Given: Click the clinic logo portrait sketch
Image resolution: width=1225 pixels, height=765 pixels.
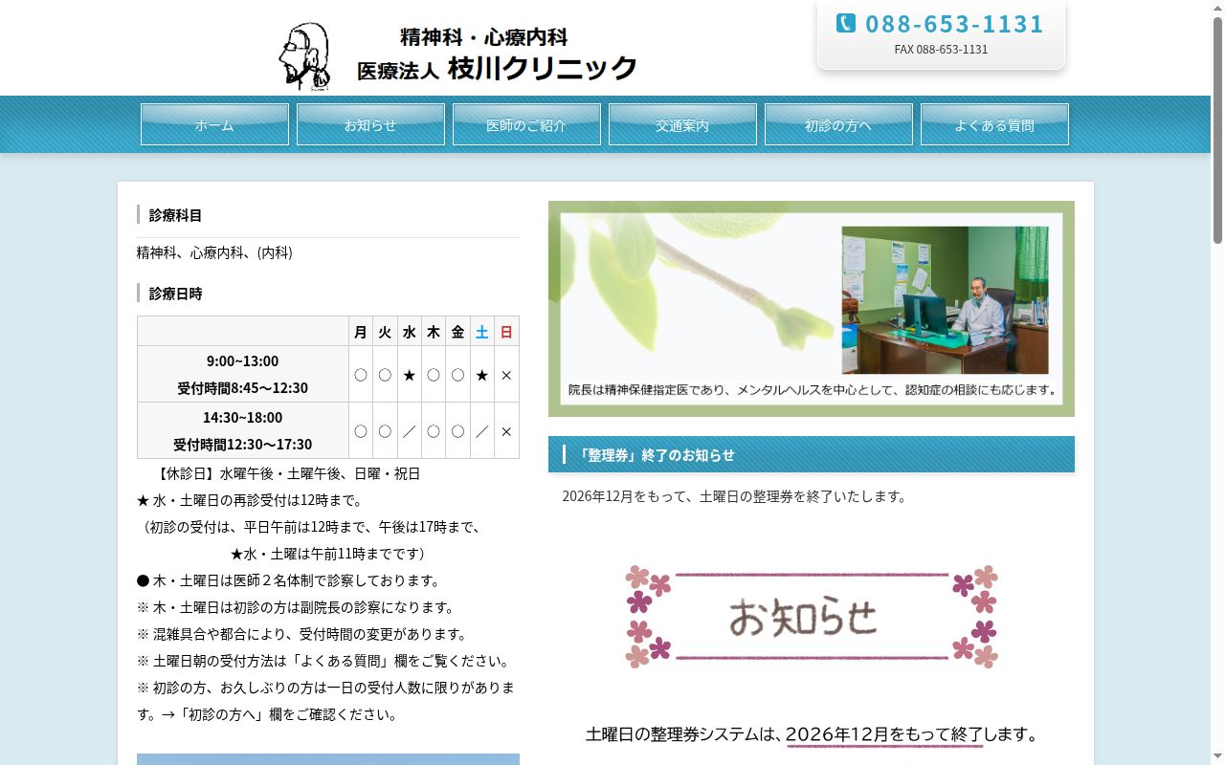Looking at the screenshot, I should tap(305, 56).
